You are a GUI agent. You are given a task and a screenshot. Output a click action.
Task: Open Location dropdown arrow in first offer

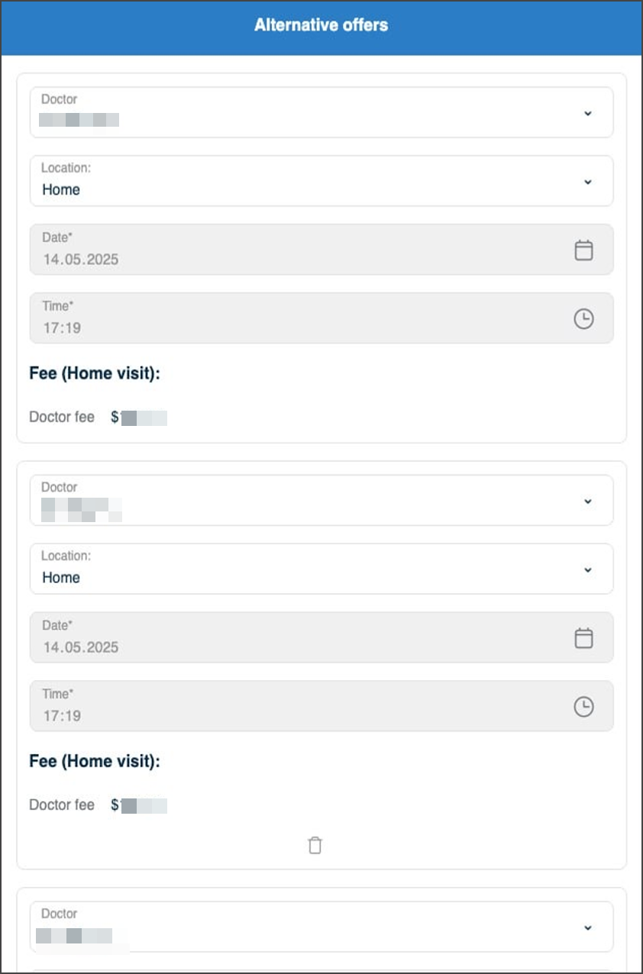tap(587, 182)
